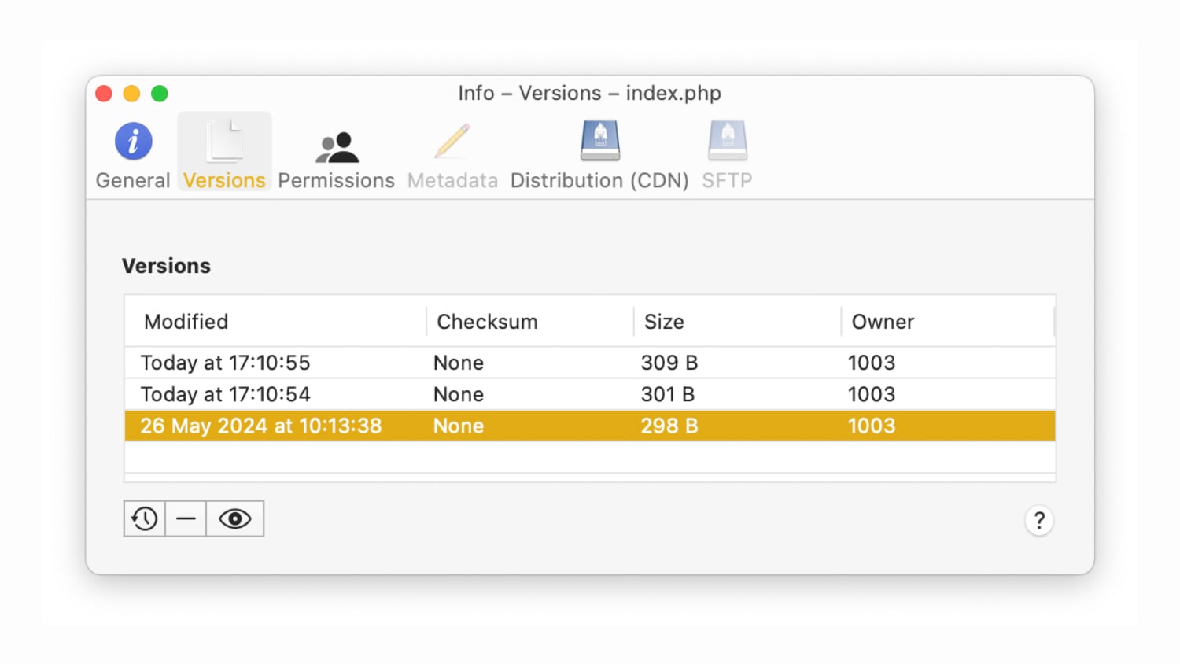Click the Size column header
Image resolution: width=1180 pixels, height=664 pixels.
(x=664, y=322)
